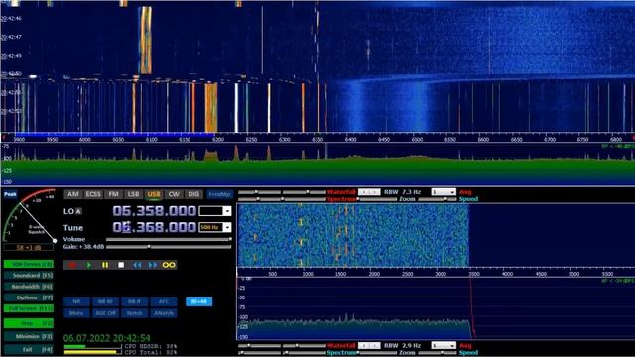Screen dimensions: 635x357
Task: Click the green play button
Action: click(89, 265)
